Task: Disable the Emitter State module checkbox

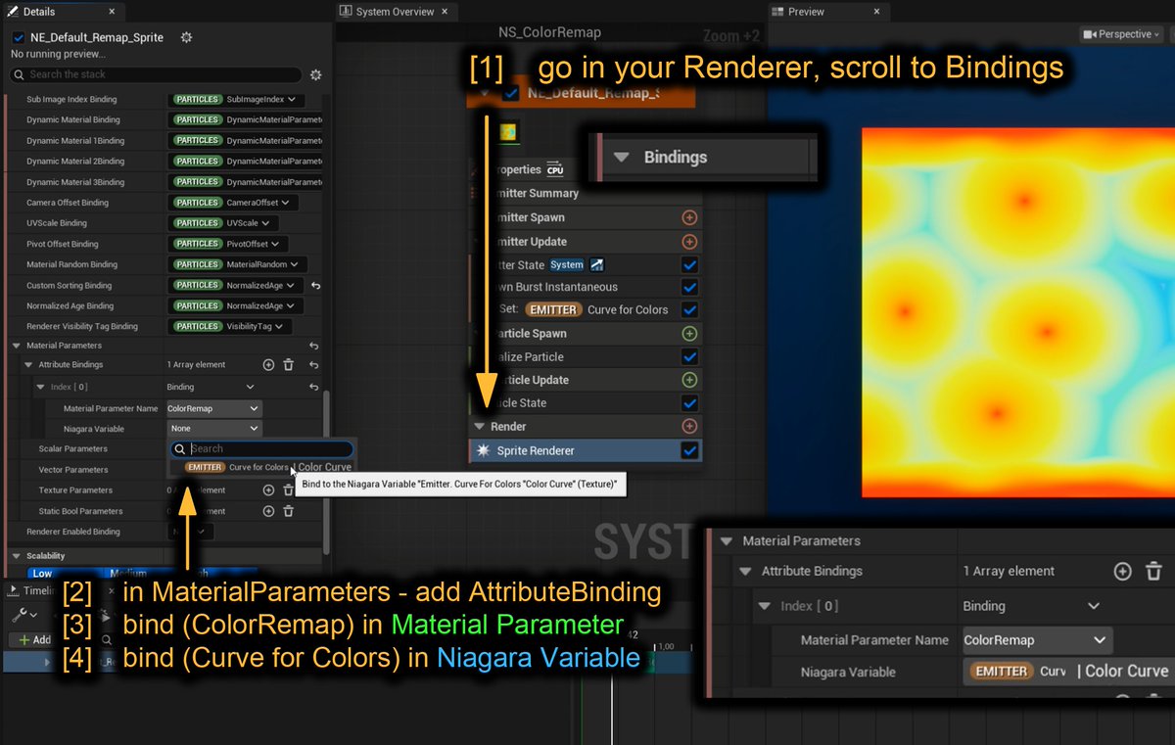Action: [689, 264]
